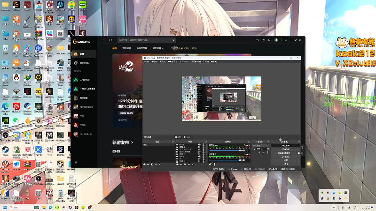Image resolution: width=376 pixels, height=211 pixels.
Task: Open Windows Start menu
Action: pyautogui.click(x=5, y=207)
